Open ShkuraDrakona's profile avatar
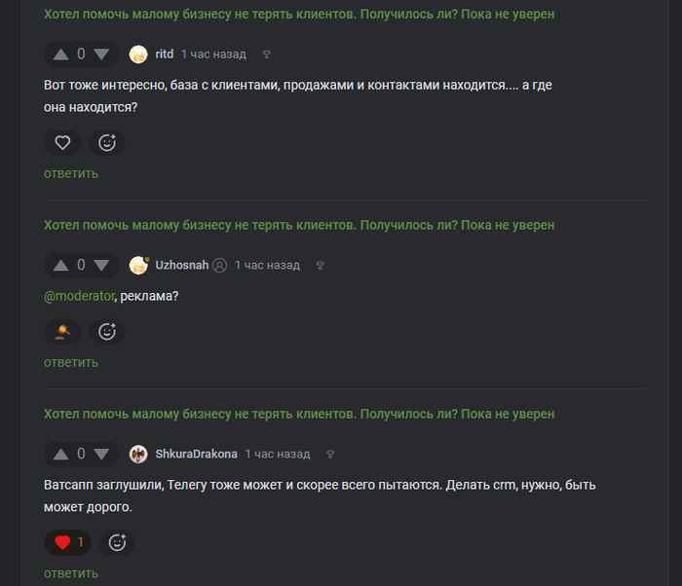Screen dimensions: 682x586 click(138, 455)
